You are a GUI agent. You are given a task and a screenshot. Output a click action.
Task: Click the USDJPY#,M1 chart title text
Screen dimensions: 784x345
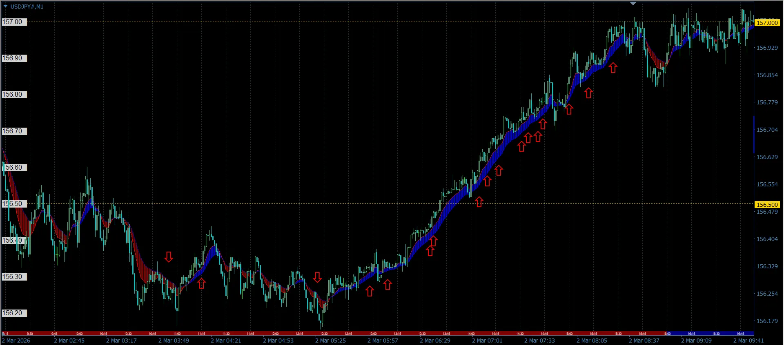click(27, 7)
